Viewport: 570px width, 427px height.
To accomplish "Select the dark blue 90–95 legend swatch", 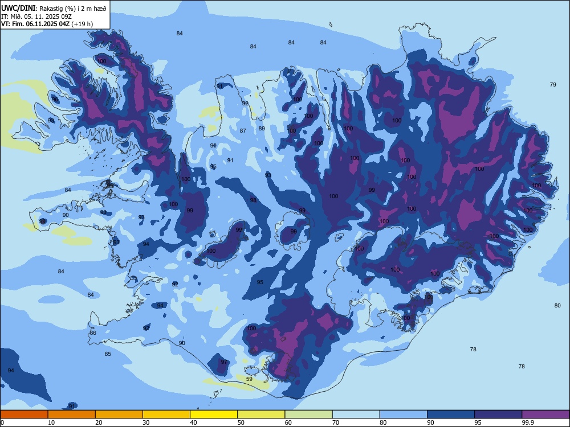I will click(x=451, y=414).
